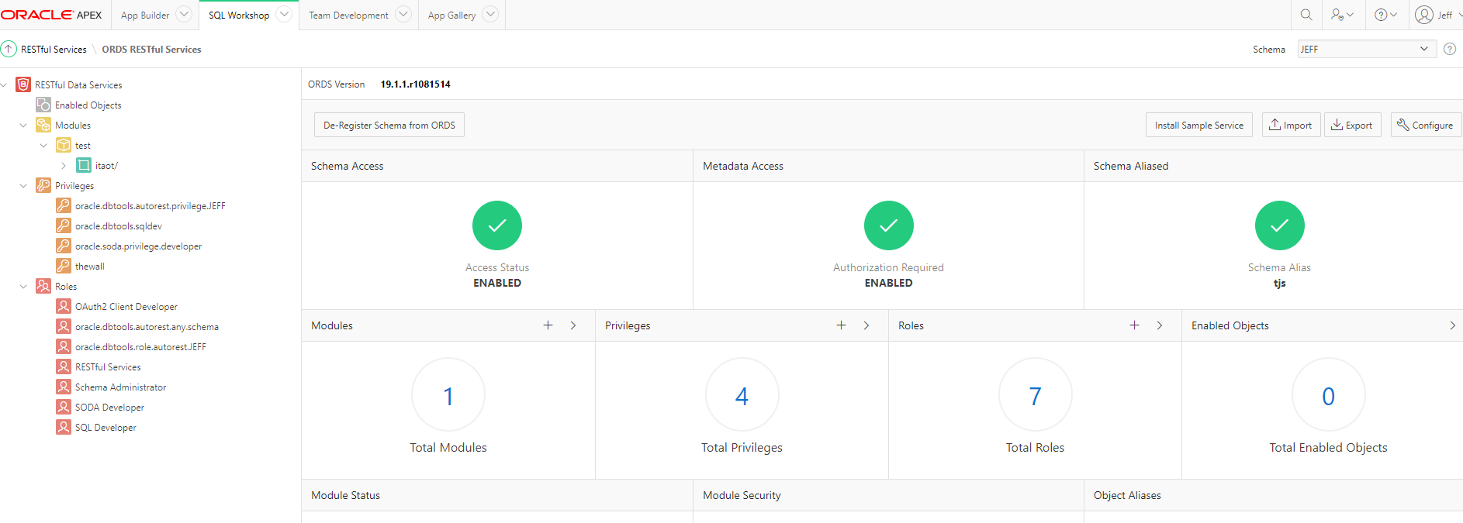The image size is (1463, 523).
Task: Select oracle.dbtools.sqldev privilege in tree
Action: tap(118, 226)
